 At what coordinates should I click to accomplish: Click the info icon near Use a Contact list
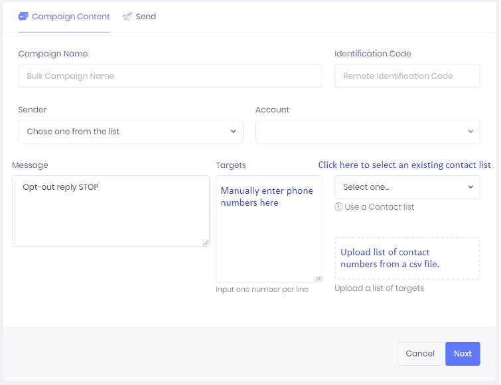(338, 207)
